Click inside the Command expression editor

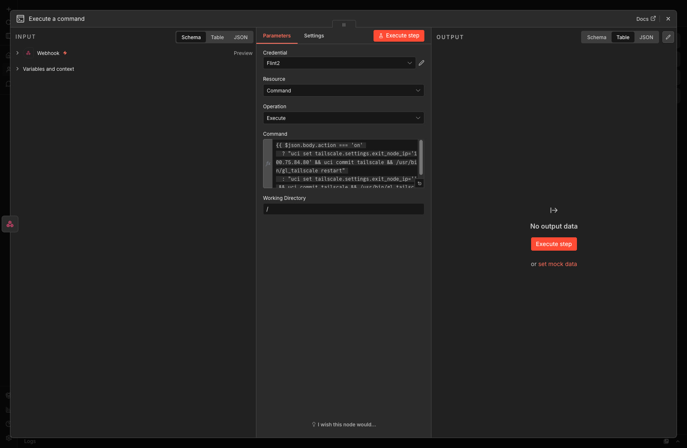[x=345, y=164]
